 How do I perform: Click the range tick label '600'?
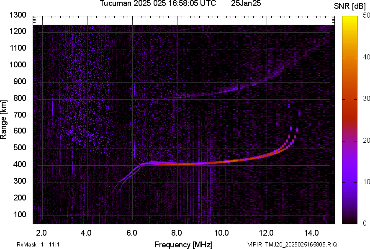[x=20, y=131]
